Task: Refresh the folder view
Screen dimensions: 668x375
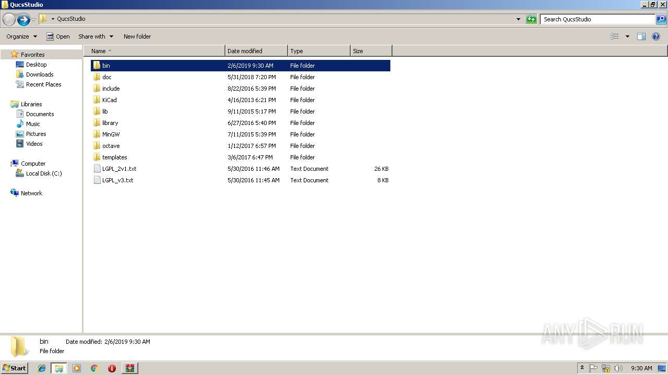Action: click(531, 19)
